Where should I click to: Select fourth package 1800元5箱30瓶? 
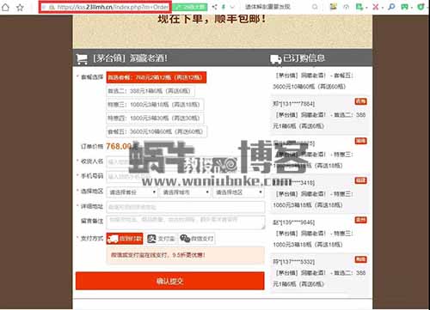pos(155,118)
